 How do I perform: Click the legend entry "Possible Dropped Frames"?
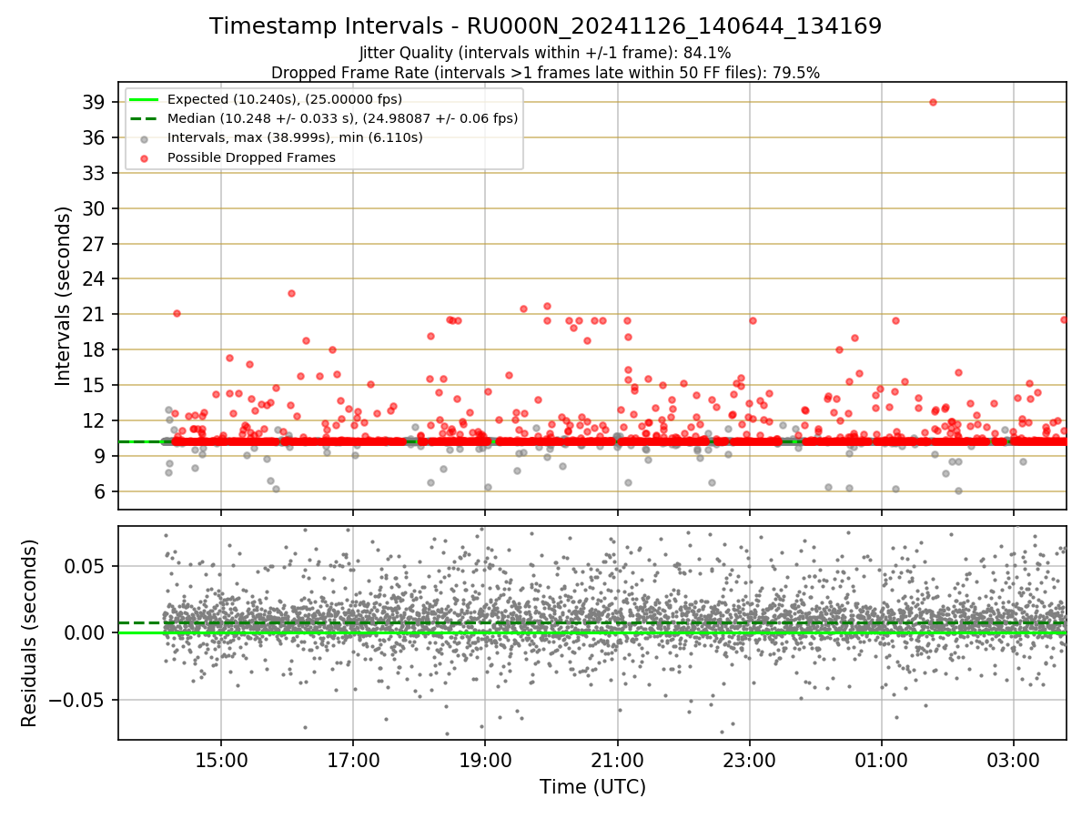pyautogui.click(x=251, y=157)
